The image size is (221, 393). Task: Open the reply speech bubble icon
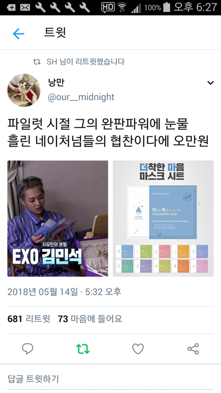click(28, 349)
